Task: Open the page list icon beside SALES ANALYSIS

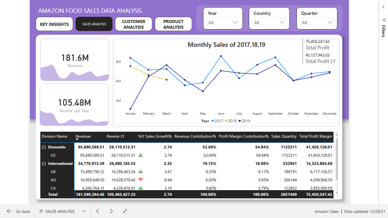Action: (x=42, y=211)
